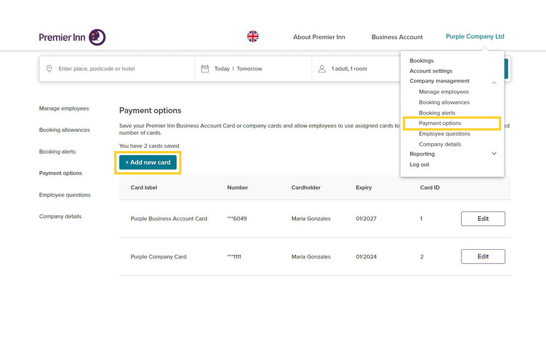This screenshot has height=349, width=546.
Task: Click the location pin icon in search
Action: (49, 69)
